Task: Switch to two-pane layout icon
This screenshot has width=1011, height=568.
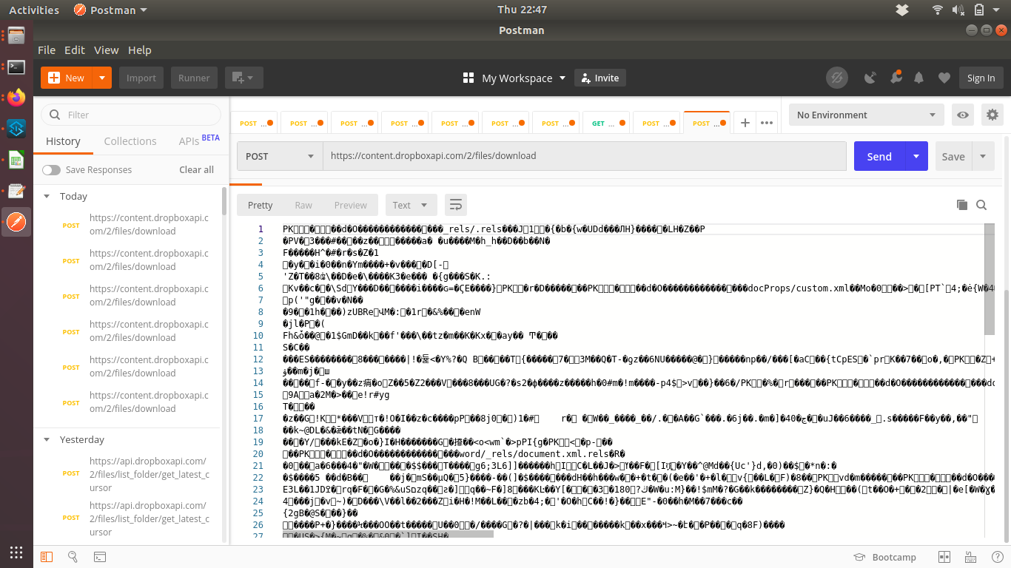Action: click(944, 557)
